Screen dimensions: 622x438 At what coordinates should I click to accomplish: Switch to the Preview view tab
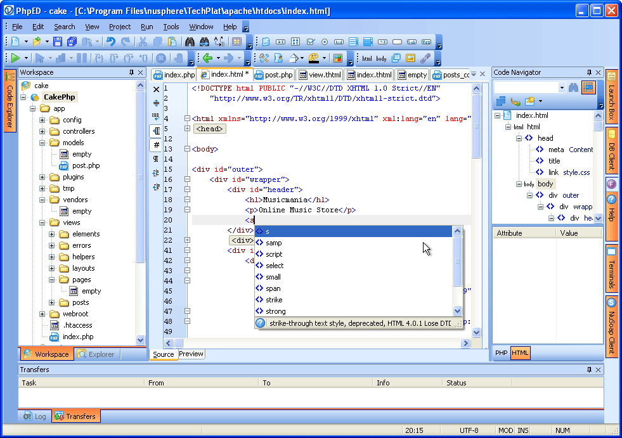191,354
